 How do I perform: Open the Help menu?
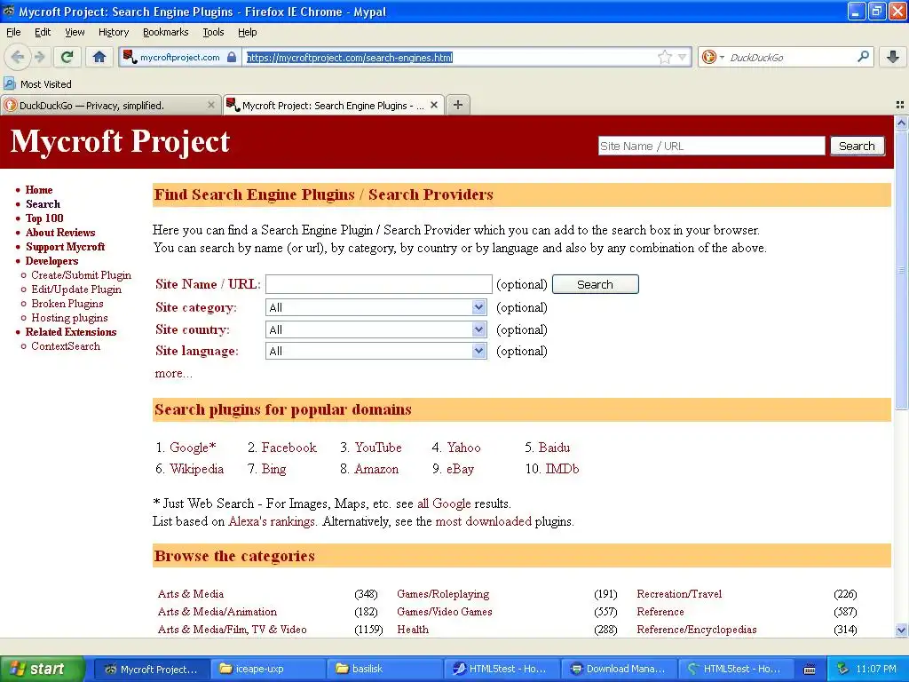(x=248, y=32)
